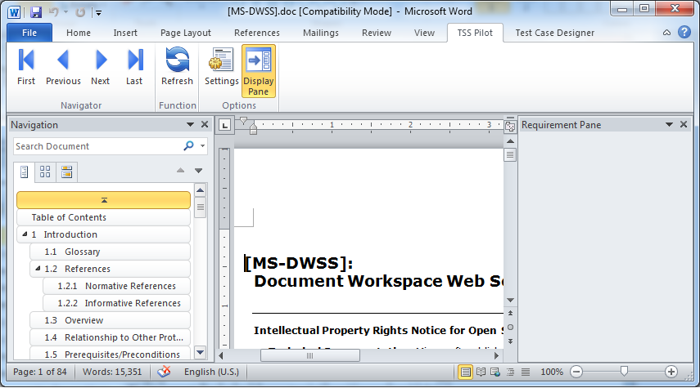The width and height of the screenshot is (700, 388).
Task: Click the Undo icon in title bar
Action: 53,12
